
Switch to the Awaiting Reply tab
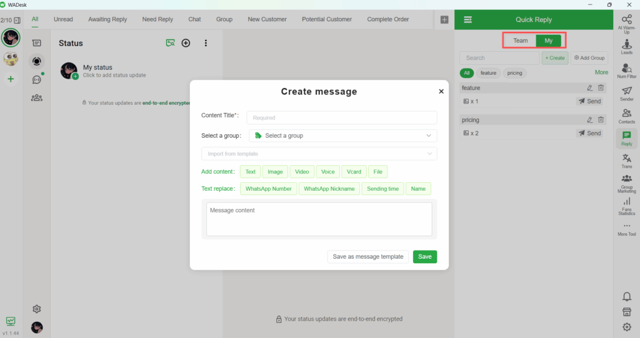pos(107,19)
